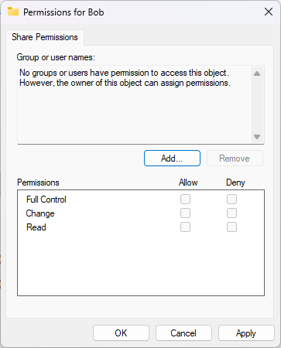This screenshot has width=281, height=348.
Task: Select the Change permission row label
Action: (x=40, y=213)
